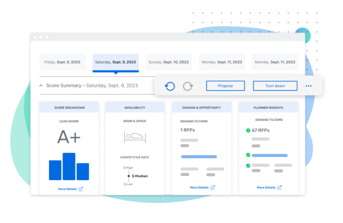This screenshot has height=223, width=343.
Task: Click the redo circular arrow icon
Action: pos(188,86)
